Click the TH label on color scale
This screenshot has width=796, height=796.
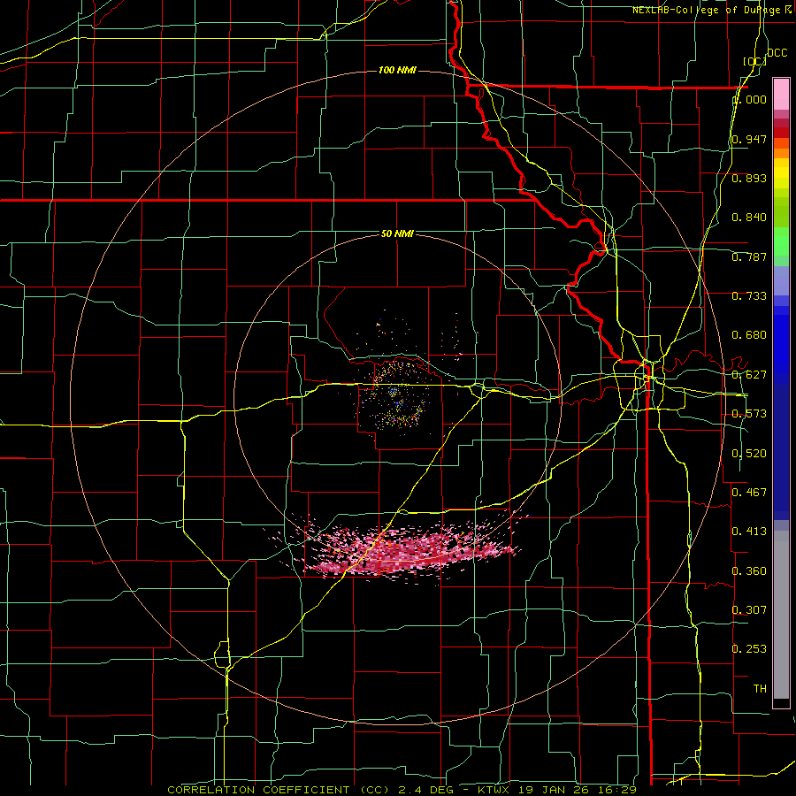pyautogui.click(x=760, y=689)
